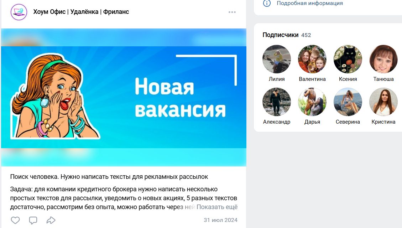This screenshot has height=228, width=402.
Task: Open Северина's profile avatar
Action: click(x=348, y=102)
